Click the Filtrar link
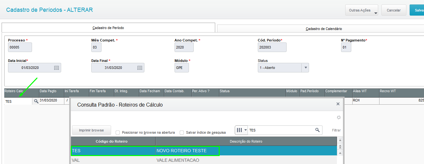Screen dimensions: 424x164 336,130
